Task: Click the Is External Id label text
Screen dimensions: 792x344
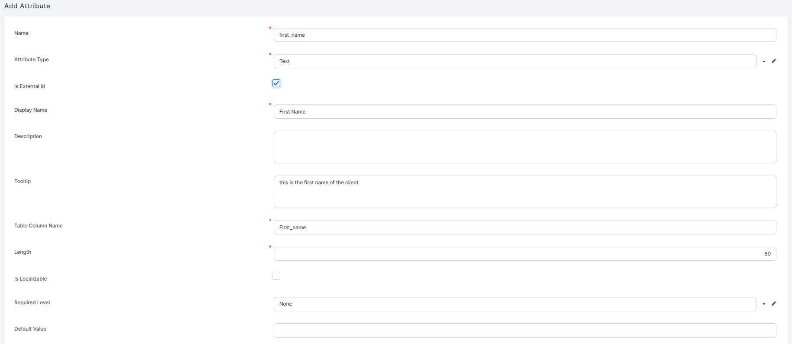Action: [30, 86]
